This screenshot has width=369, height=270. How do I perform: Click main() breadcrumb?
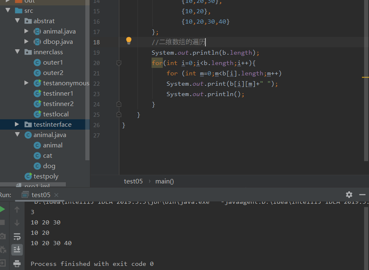(x=164, y=181)
